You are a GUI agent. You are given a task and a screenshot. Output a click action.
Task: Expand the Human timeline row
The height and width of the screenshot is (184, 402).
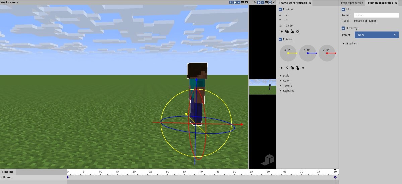tap(1, 177)
